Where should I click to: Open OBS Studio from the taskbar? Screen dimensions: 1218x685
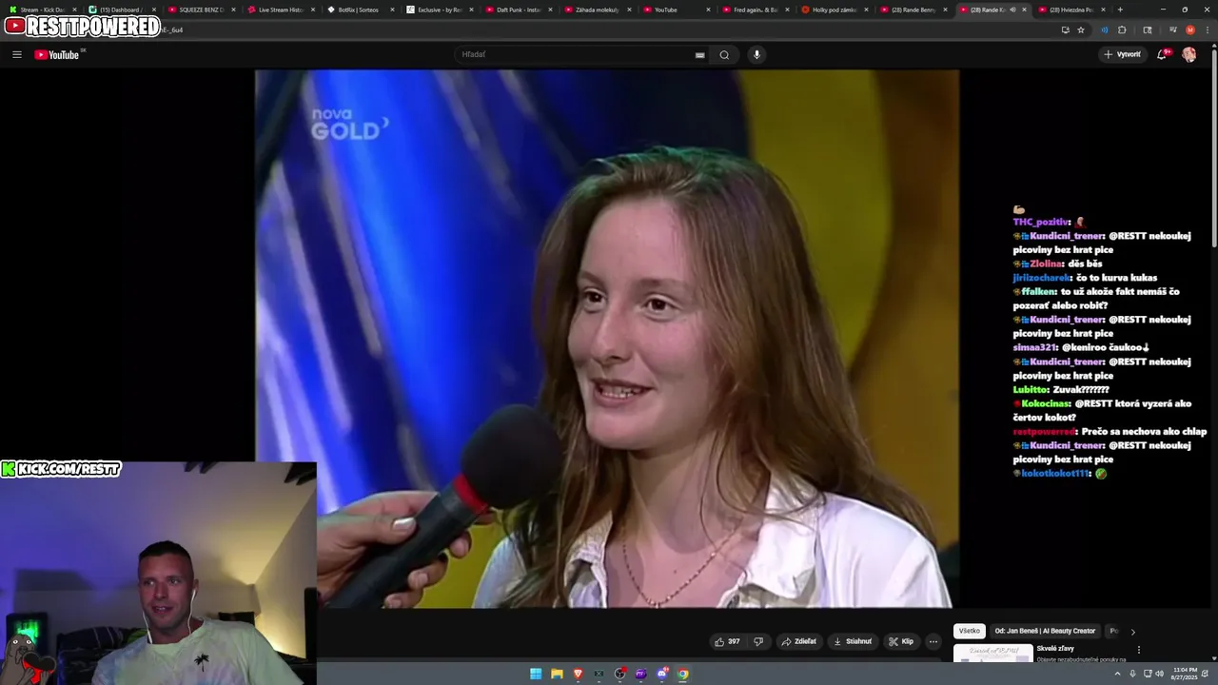619,674
